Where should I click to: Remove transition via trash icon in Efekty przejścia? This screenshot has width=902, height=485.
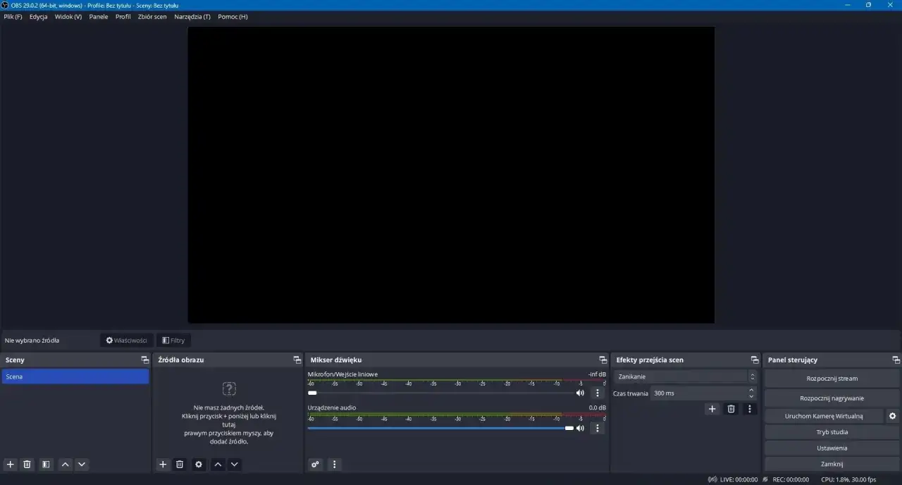pyautogui.click(x=731, y=409)
